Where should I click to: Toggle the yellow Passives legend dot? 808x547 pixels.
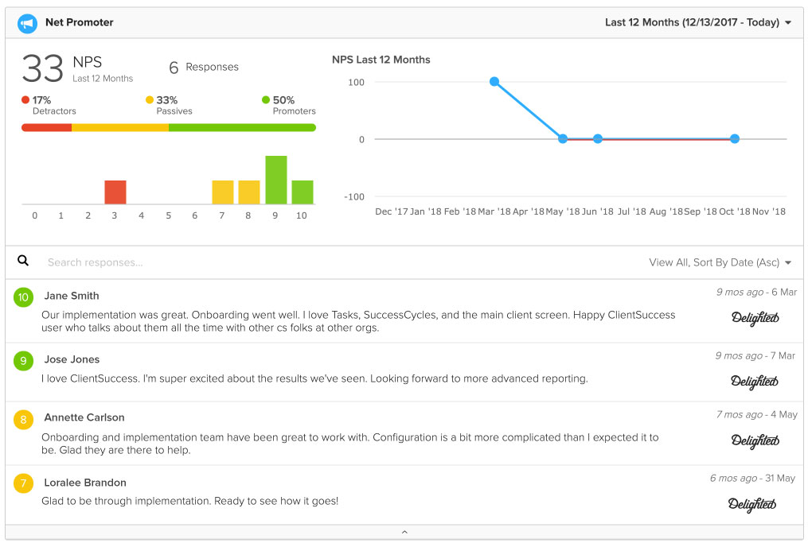(149, 99)
